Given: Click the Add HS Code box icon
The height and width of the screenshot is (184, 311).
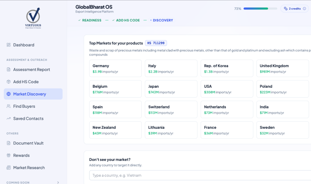Looking at the screenshot, I should (9, 82).
